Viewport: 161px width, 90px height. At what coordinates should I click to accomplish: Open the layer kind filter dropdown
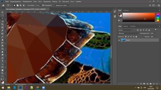[125, 30]
